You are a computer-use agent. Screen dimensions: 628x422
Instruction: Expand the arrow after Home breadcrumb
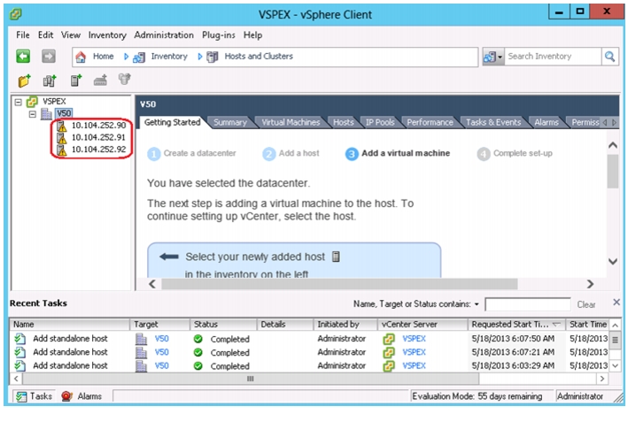pos(126,57)
